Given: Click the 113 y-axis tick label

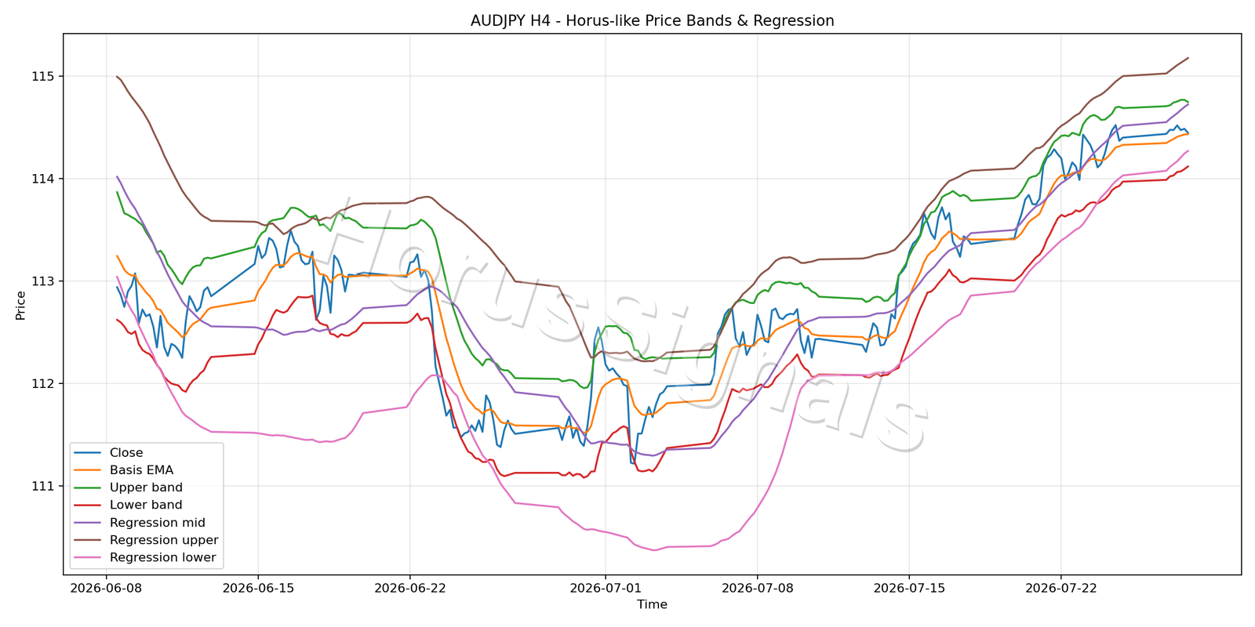Looking at the screenshot, I should coord(43,281).
